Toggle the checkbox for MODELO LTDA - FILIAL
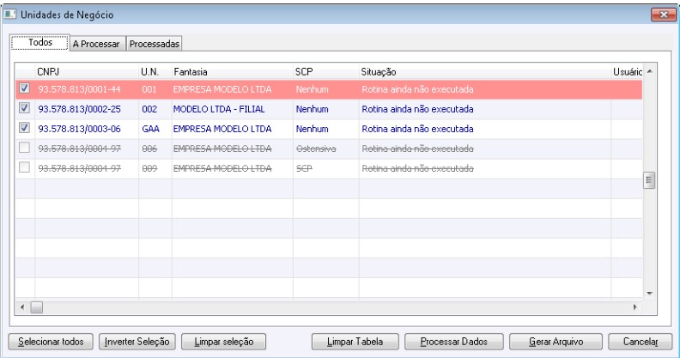680x358 pixels. 23,108
